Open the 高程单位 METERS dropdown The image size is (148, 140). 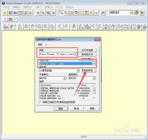(94, 78)
